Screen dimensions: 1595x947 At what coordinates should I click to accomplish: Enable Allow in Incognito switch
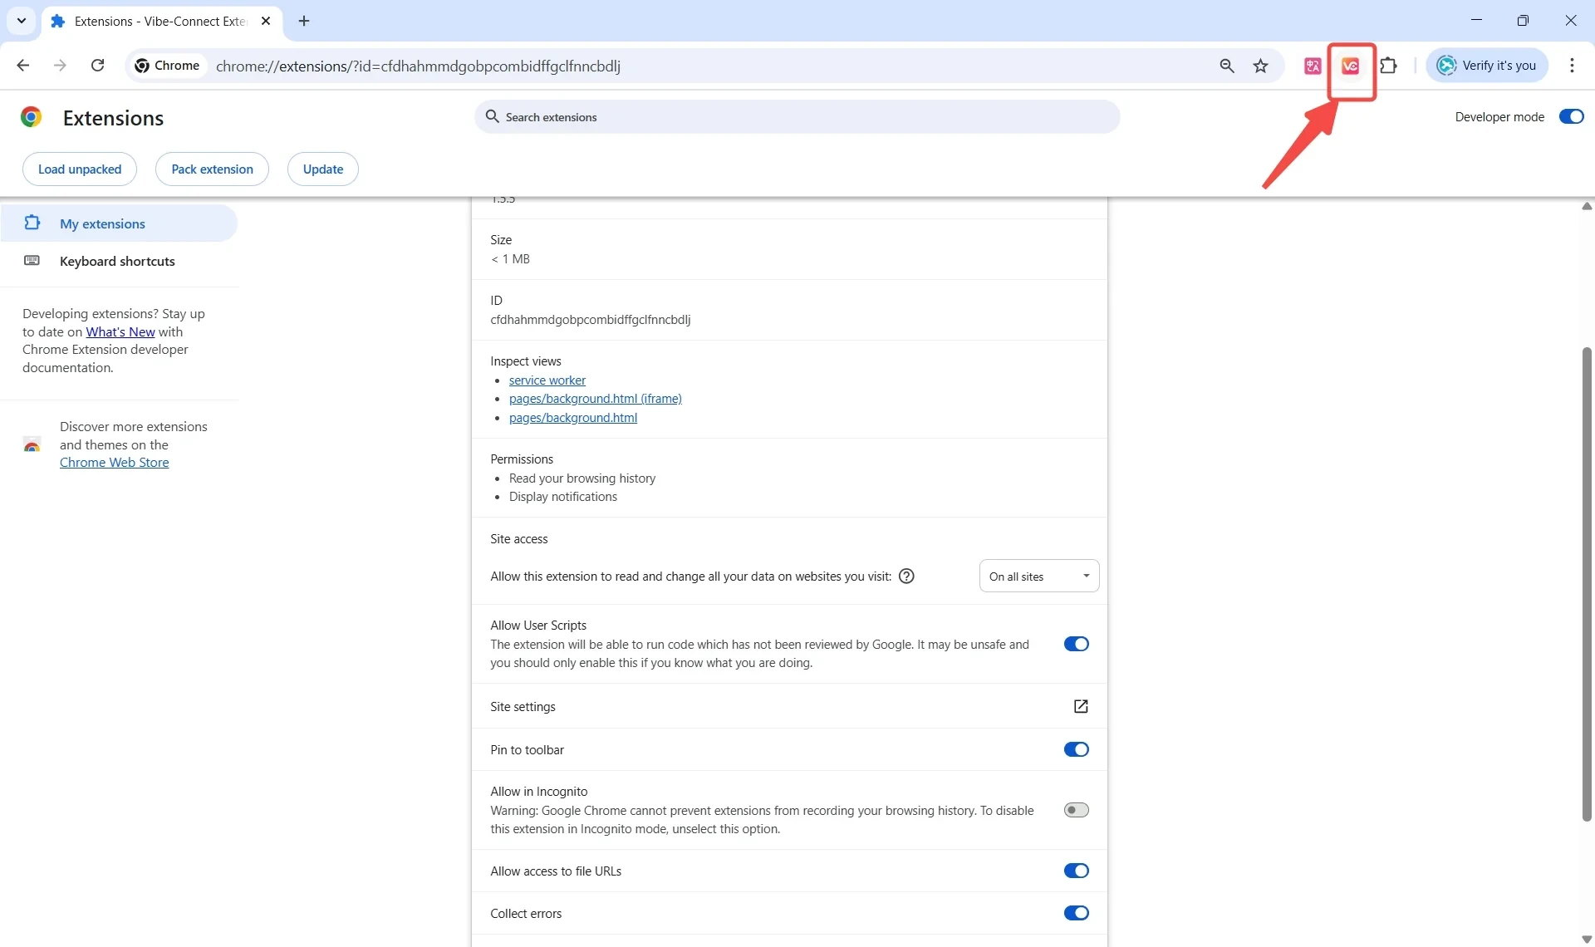(1076, 810)
